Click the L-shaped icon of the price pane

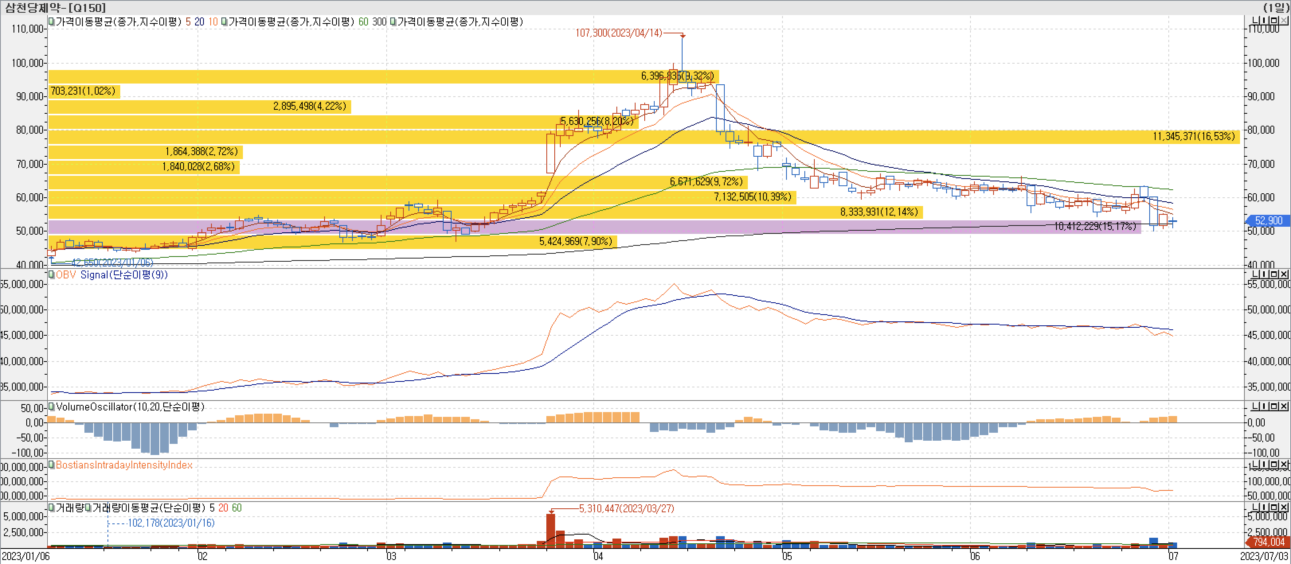point(1255,21)
